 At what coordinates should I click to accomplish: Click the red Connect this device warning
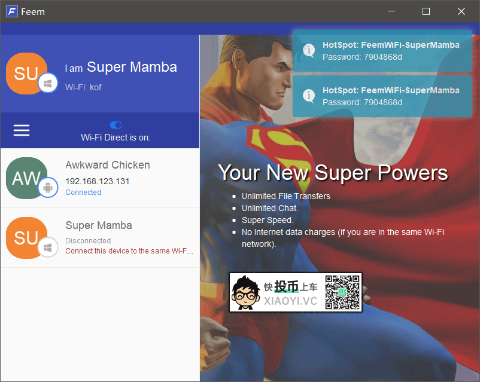pyautogui.click(x=129, y=251)
